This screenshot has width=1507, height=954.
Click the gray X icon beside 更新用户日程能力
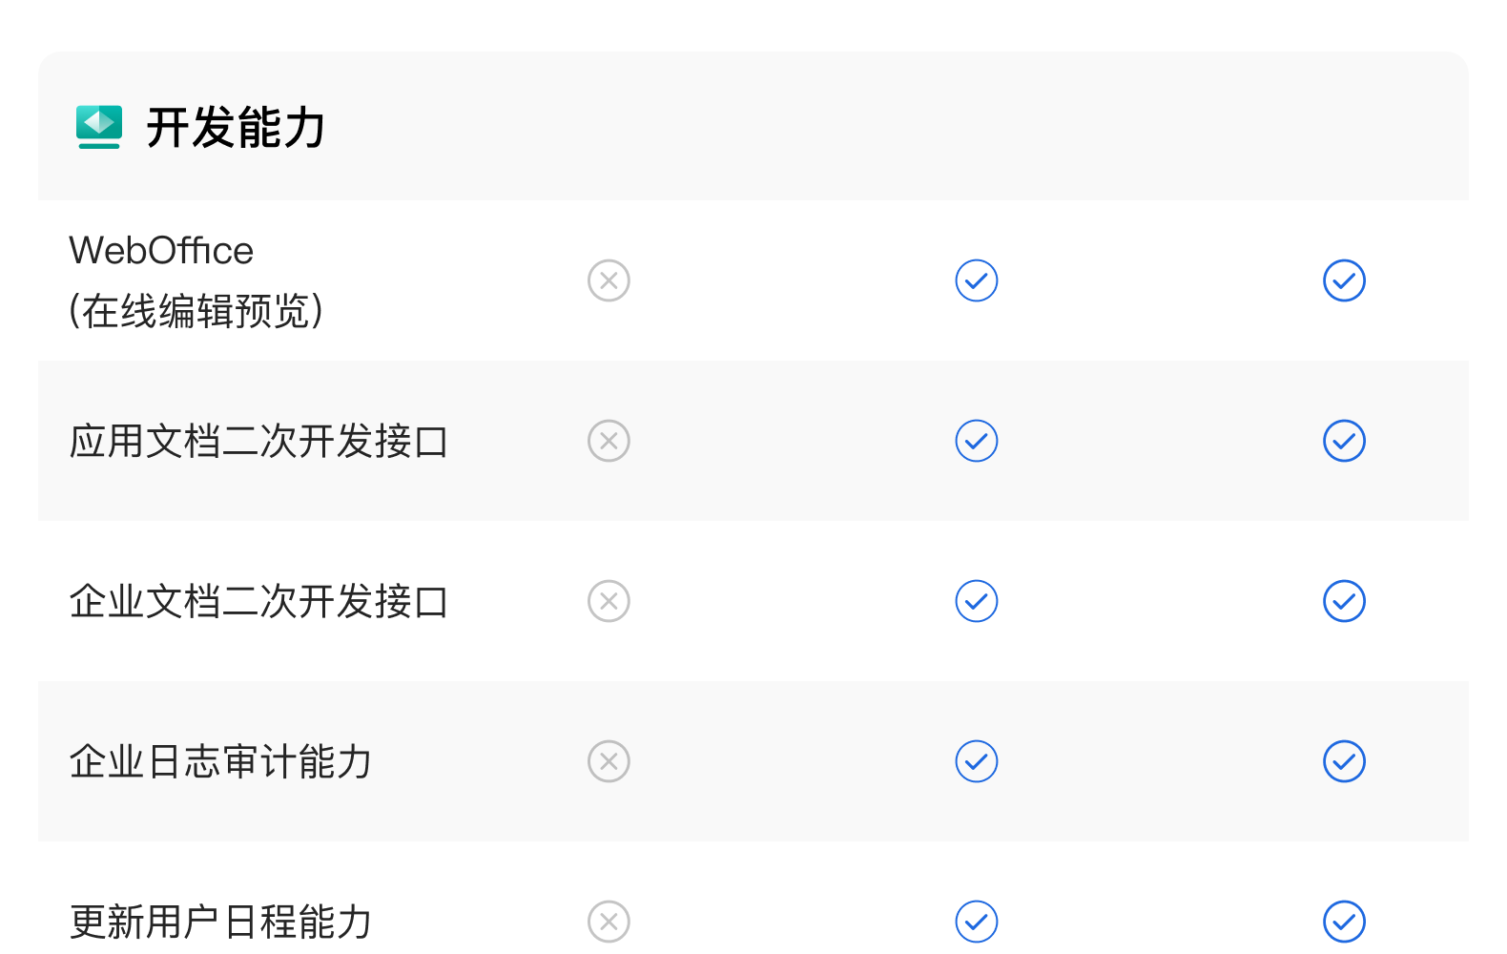(609, 922)
